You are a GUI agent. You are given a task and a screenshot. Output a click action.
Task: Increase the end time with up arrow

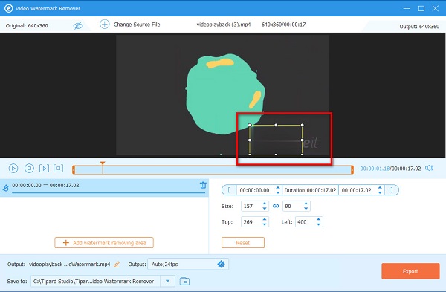coord(380,188)
